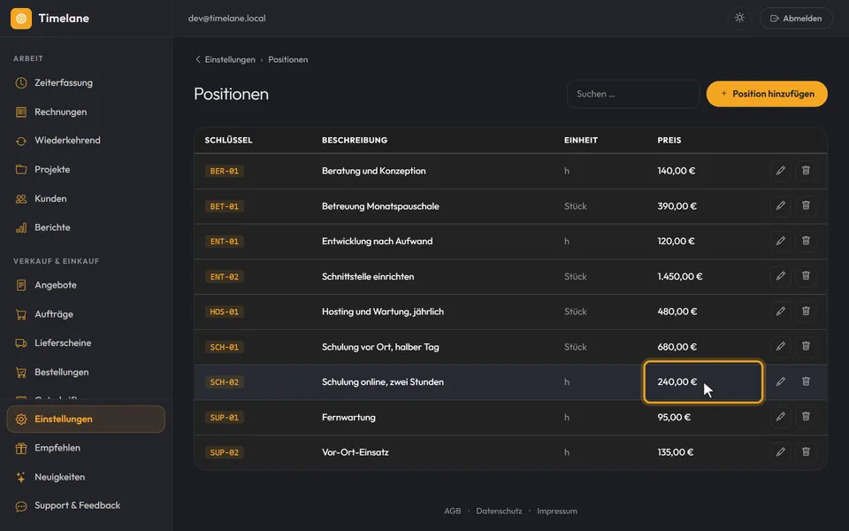The width and height of the screenshot is (849, 531).
Task: Delete the SUP-02 position with trash icon
Action: [806, 452]
